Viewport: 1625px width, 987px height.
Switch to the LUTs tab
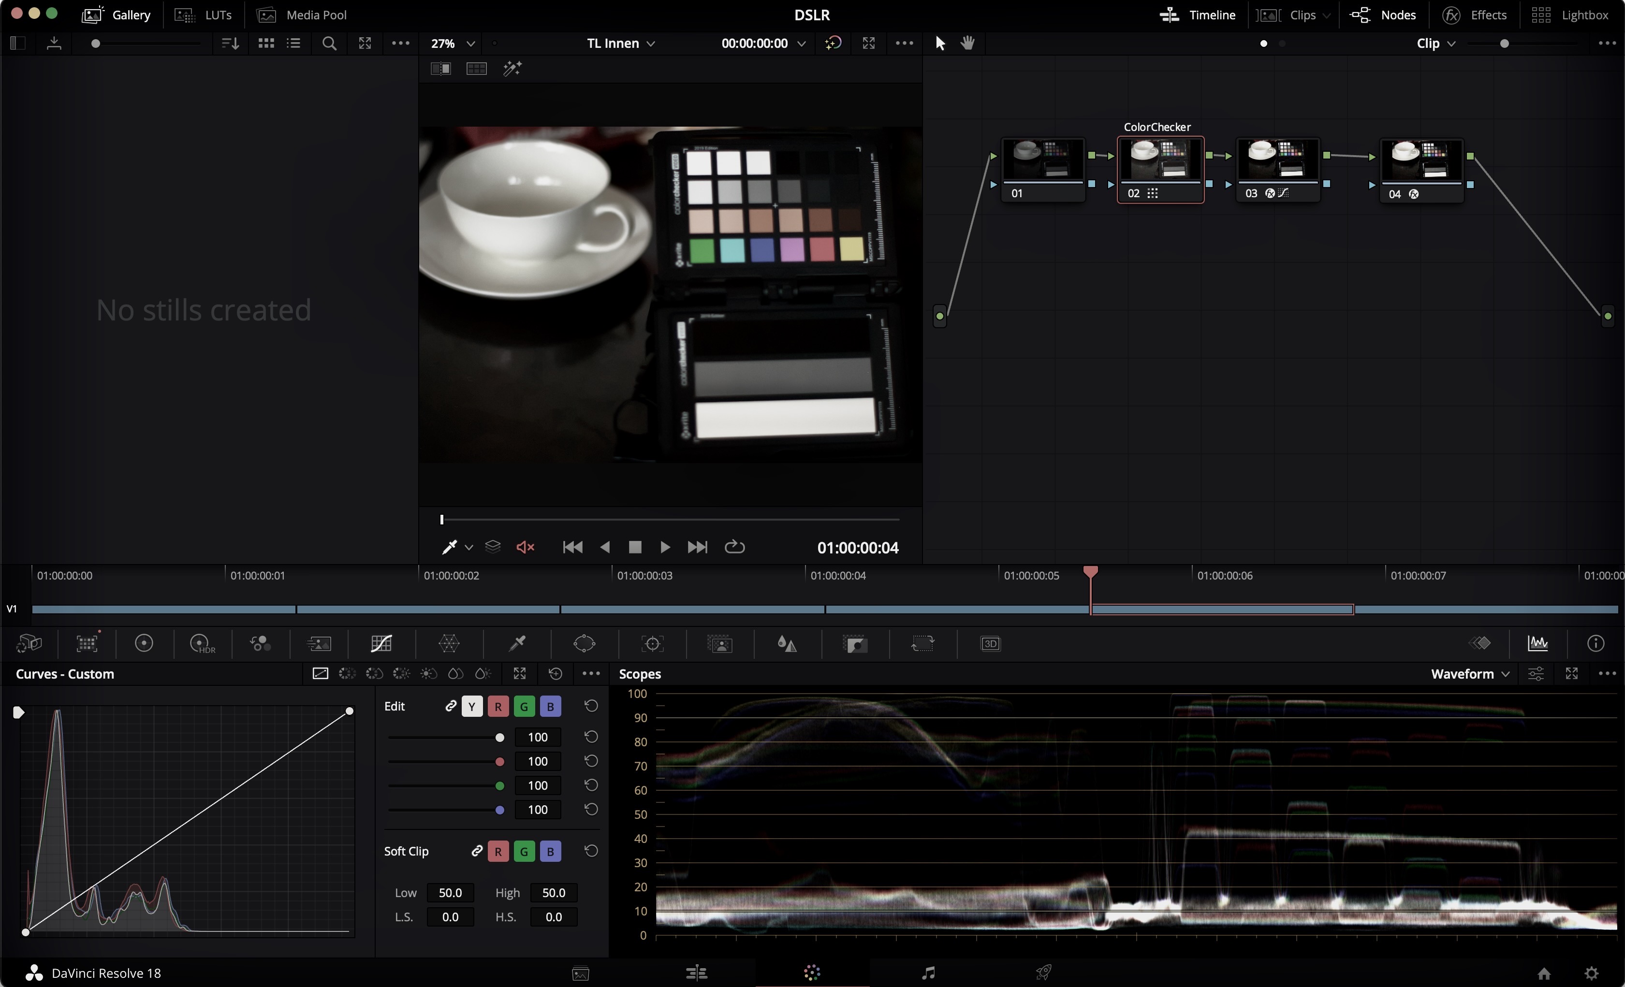click(204, 15)
